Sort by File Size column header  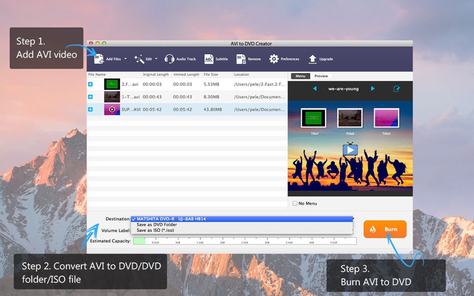(217, 74)
